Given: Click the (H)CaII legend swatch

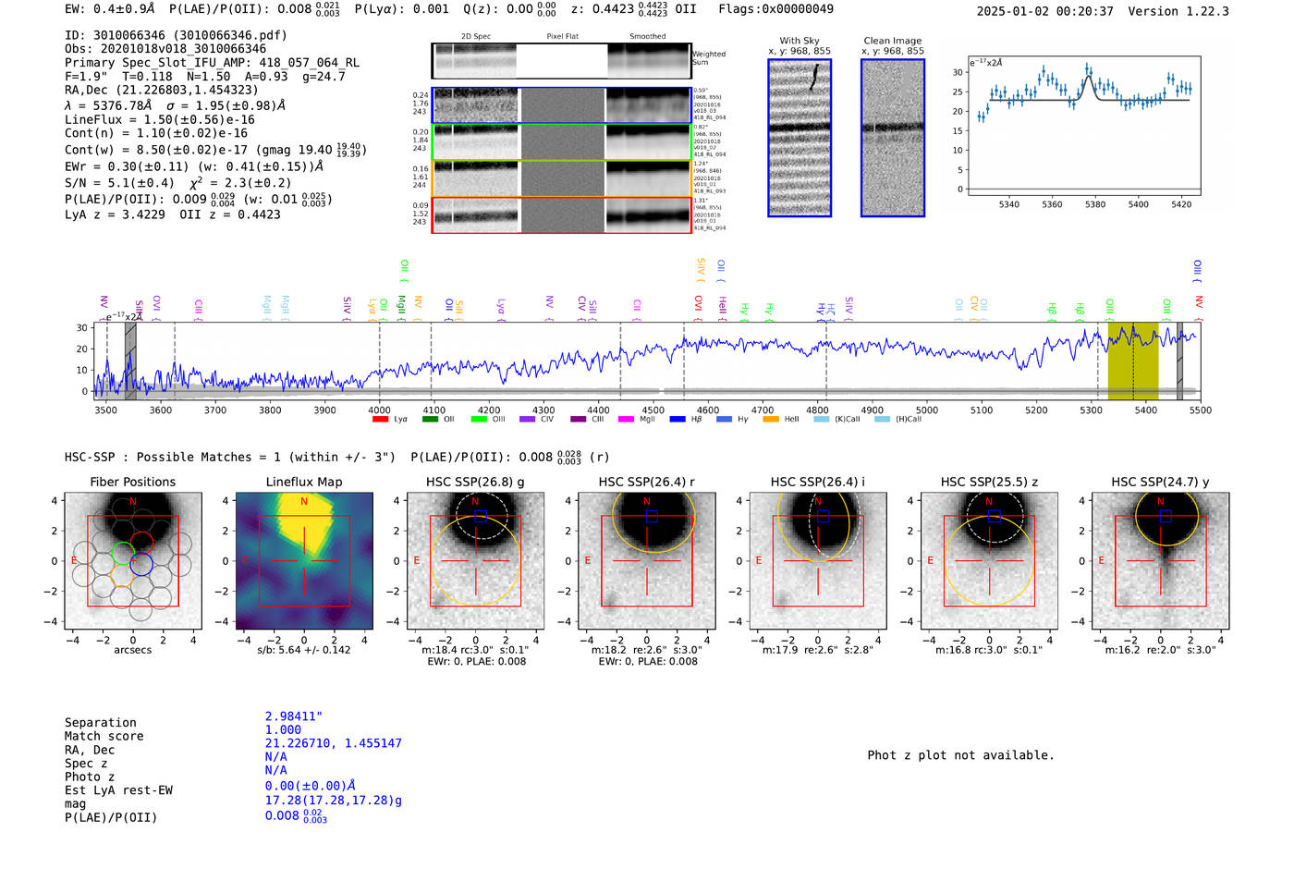Looking at the screenshot, I should (882, 419).
